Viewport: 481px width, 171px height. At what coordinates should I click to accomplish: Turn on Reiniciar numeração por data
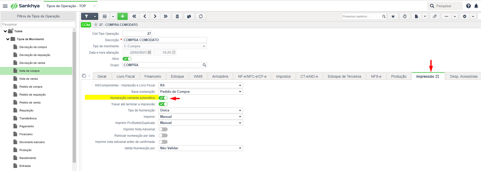[x=163, y=135]
